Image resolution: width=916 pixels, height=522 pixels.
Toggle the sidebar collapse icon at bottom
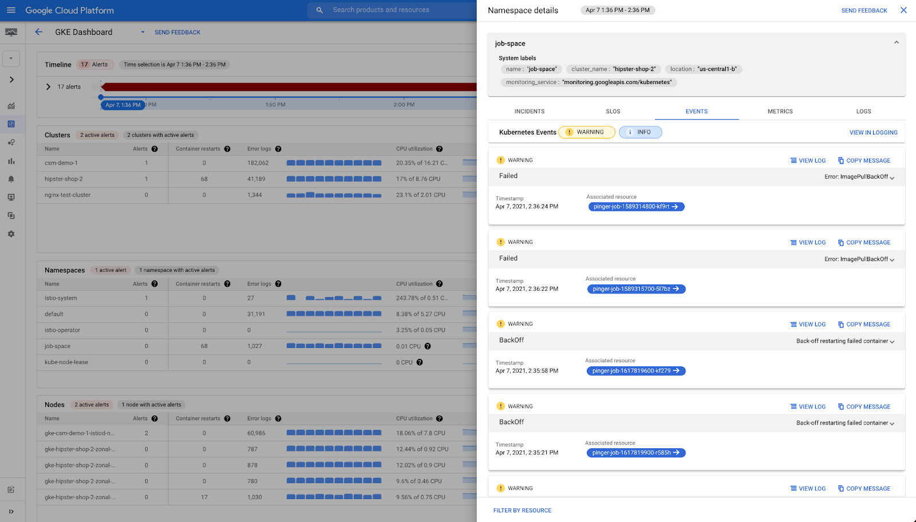pos(11,512)
